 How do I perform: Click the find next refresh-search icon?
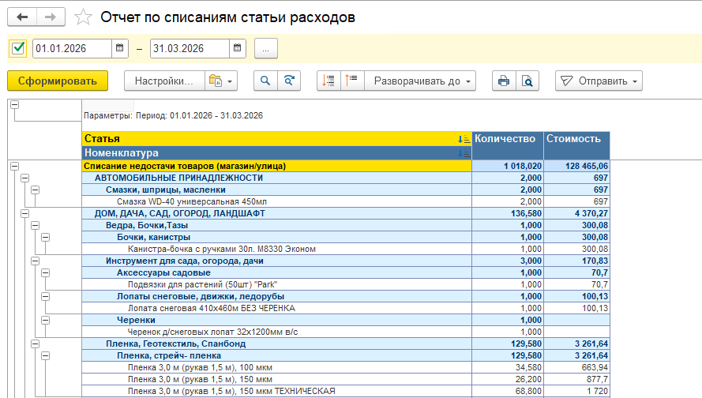tap(289, 81)
